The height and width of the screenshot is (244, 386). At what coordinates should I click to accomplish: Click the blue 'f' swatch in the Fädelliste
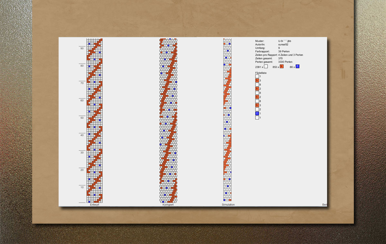[x=257, y=113]
